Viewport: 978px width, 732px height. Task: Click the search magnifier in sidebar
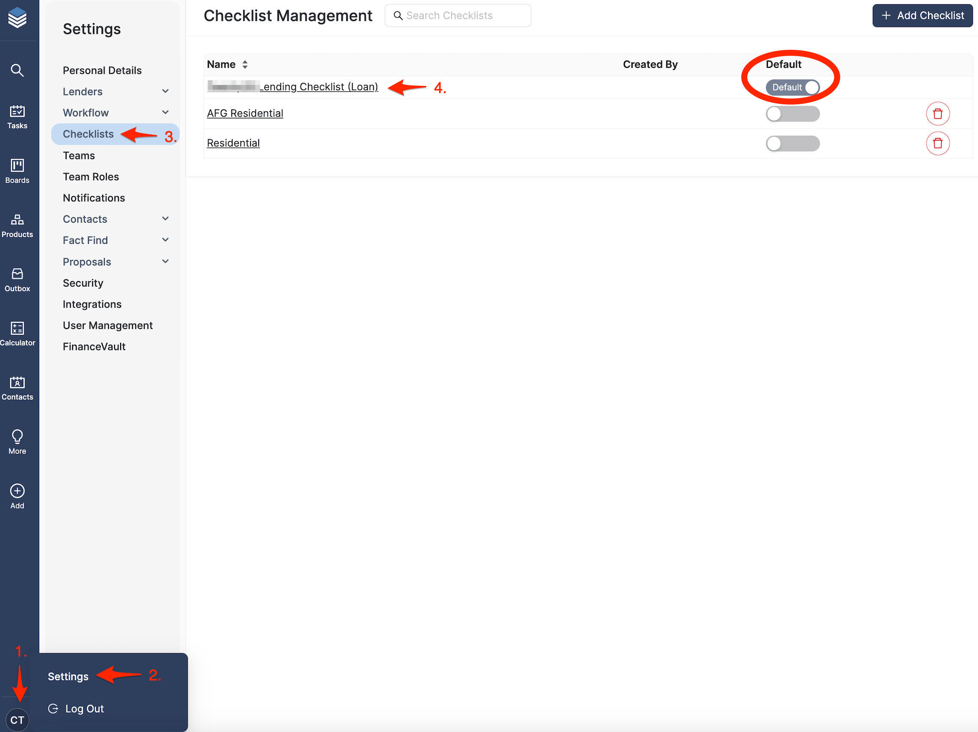click(x=17, y=70)
